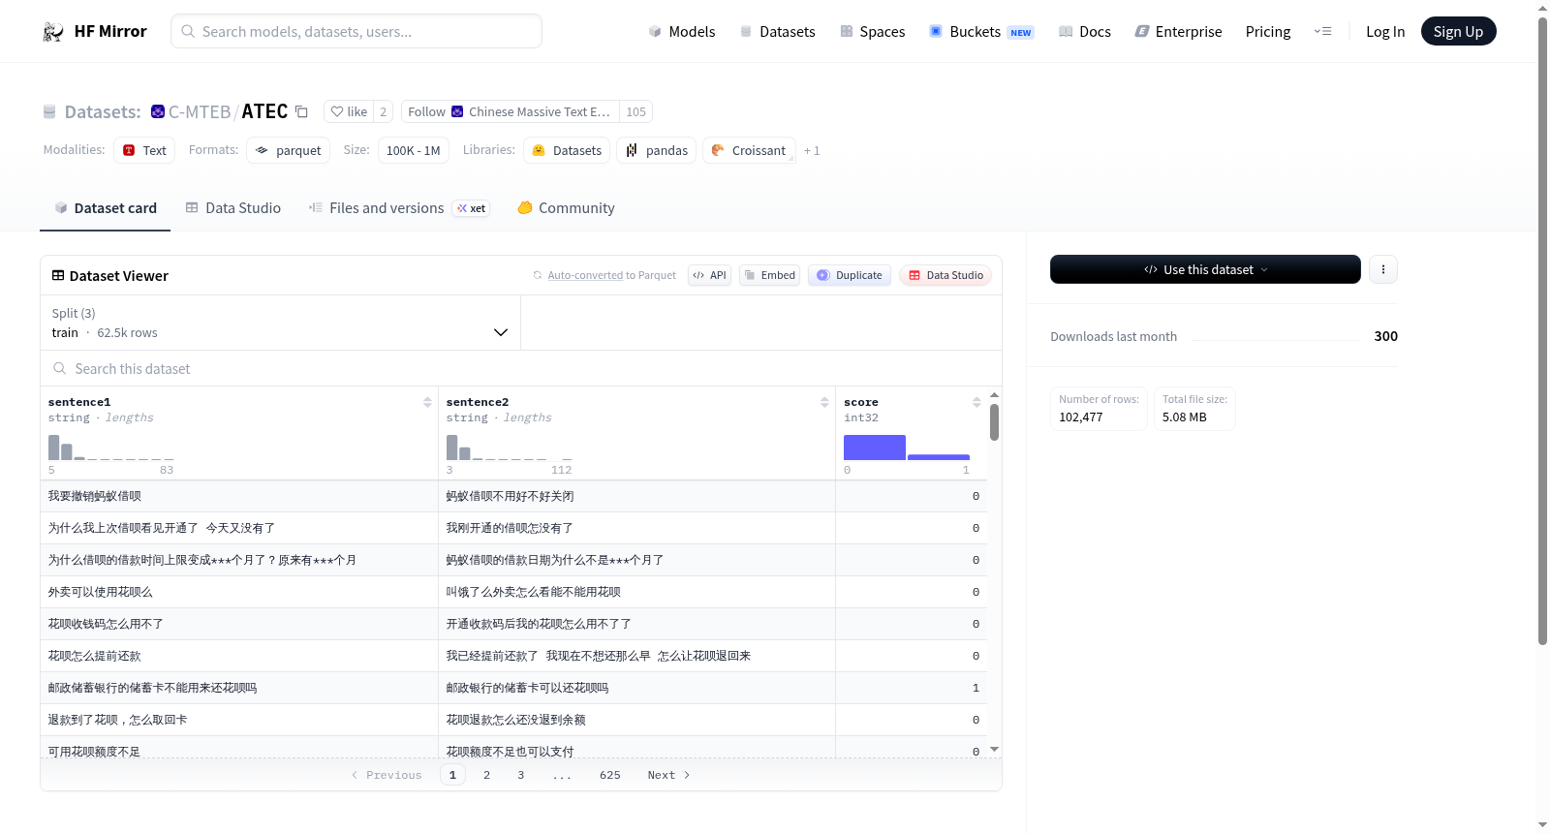
Task: Sort the score column using its sort arrows
Action: point(976,402)
